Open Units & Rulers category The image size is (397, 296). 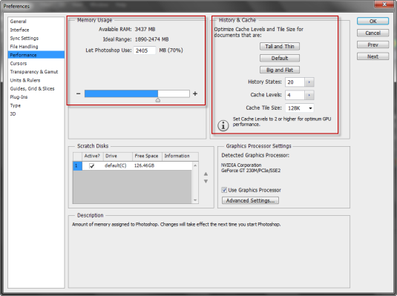25,80
